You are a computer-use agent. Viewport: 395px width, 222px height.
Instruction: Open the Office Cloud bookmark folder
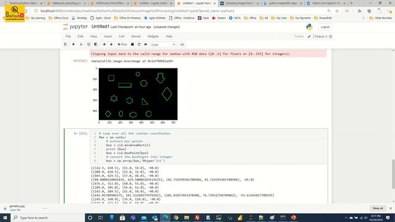(x=58, y=18)
